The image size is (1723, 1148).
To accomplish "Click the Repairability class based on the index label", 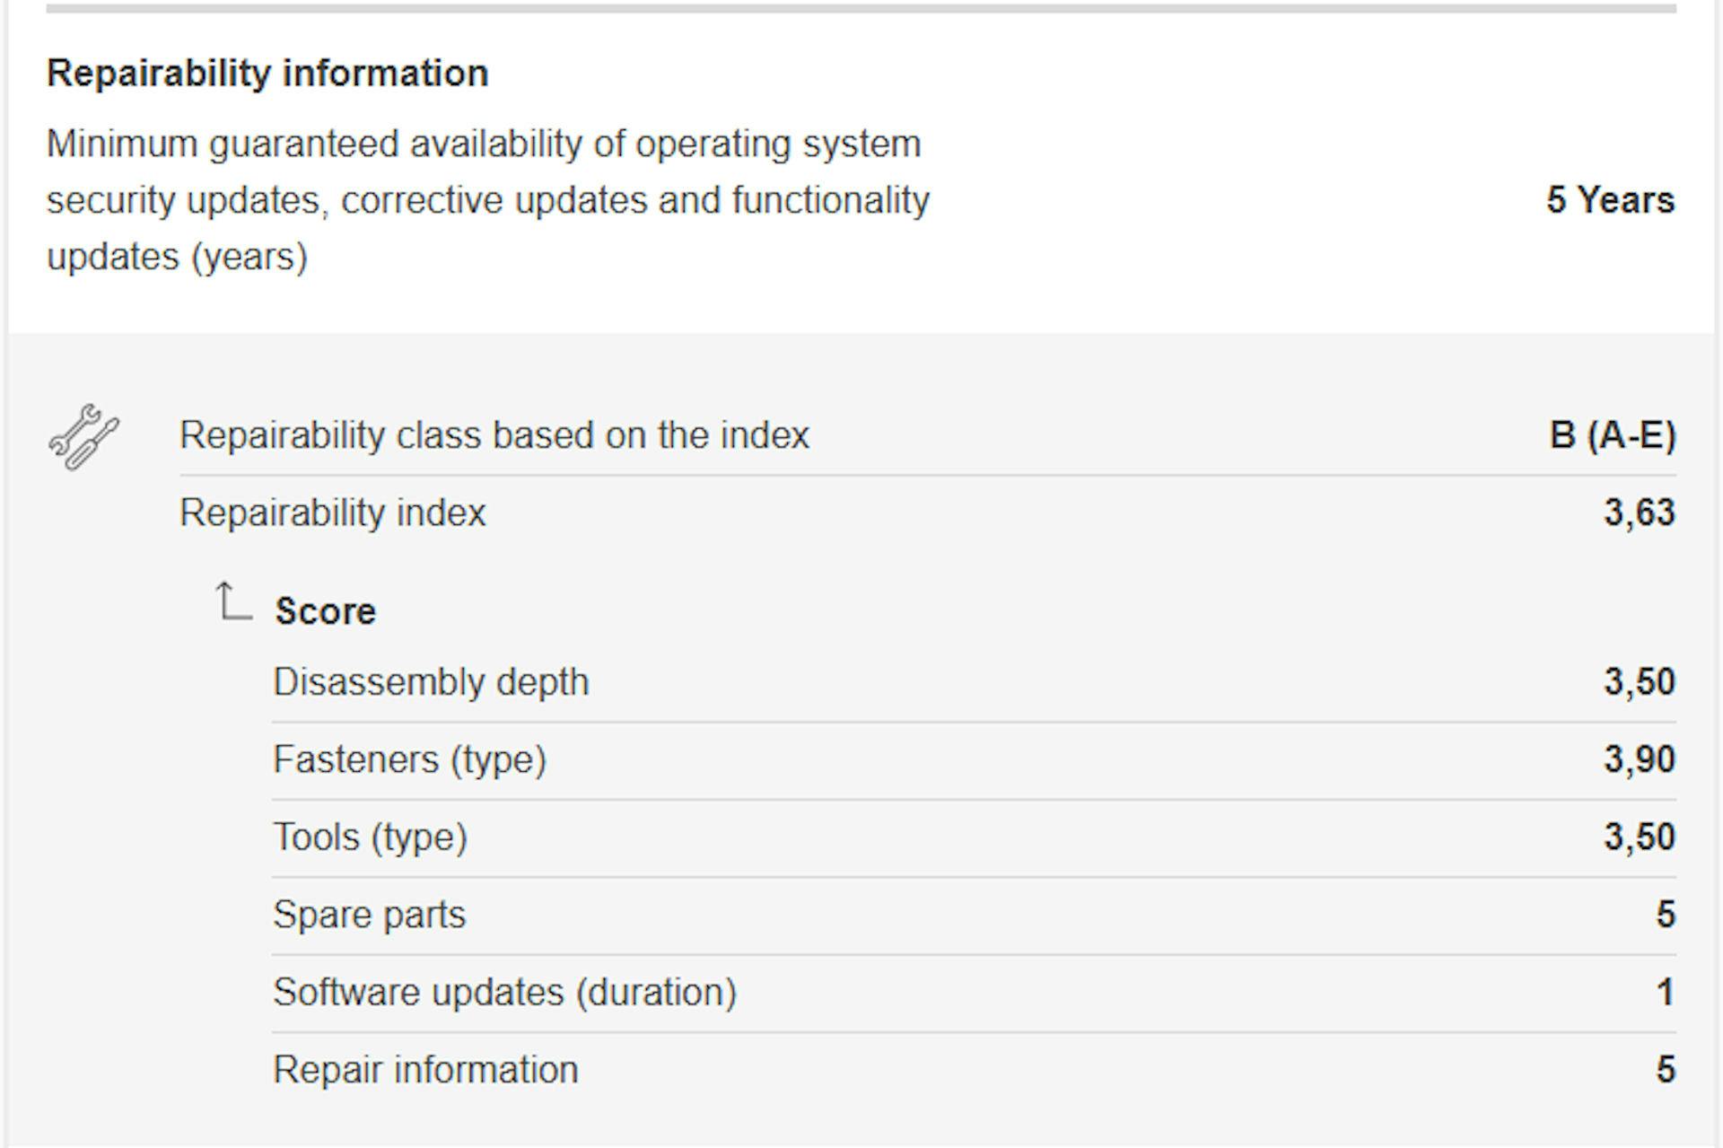I will (494, 435).
